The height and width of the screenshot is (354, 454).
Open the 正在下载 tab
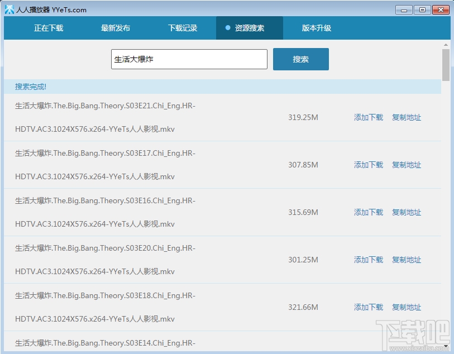49,28
